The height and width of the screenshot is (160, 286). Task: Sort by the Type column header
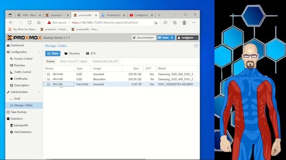(83, 68)
